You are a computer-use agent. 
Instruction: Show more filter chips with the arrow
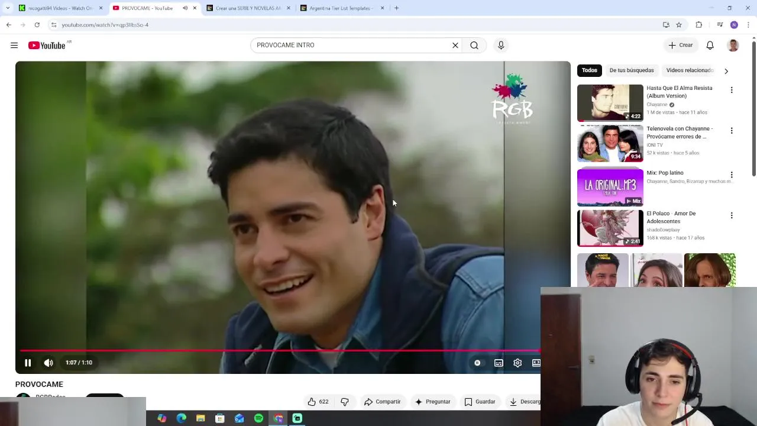726,71
